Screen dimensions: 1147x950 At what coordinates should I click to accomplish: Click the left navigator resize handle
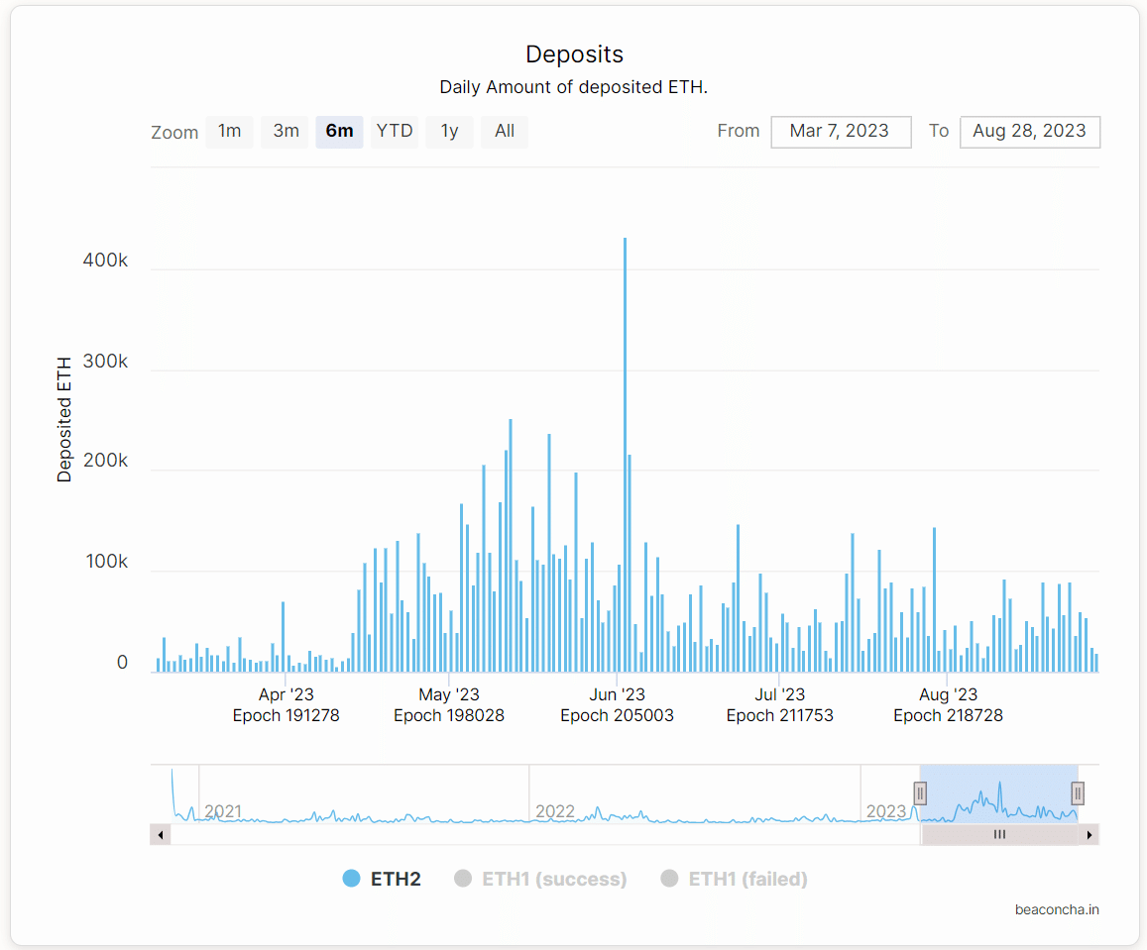(x=920, y=792)
